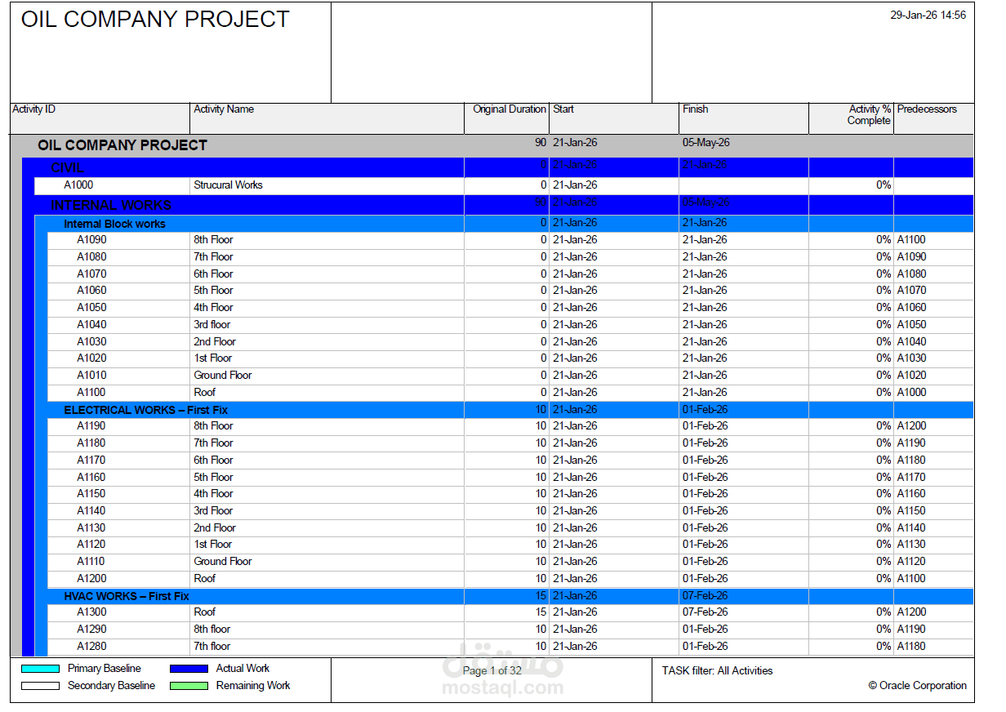Click the Actual Work legend swatch

click(x=189, y=669)
